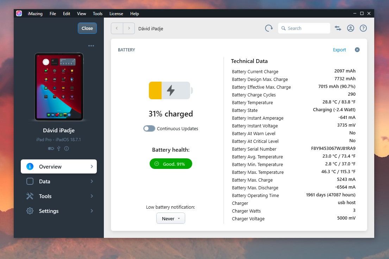Click the Dávid iPadje breadcrumb title

[x=151, y=29]
